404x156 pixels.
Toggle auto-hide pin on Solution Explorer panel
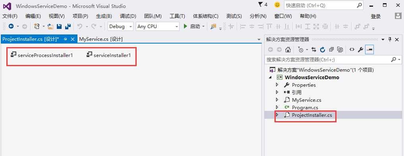(x=390, y=39)
